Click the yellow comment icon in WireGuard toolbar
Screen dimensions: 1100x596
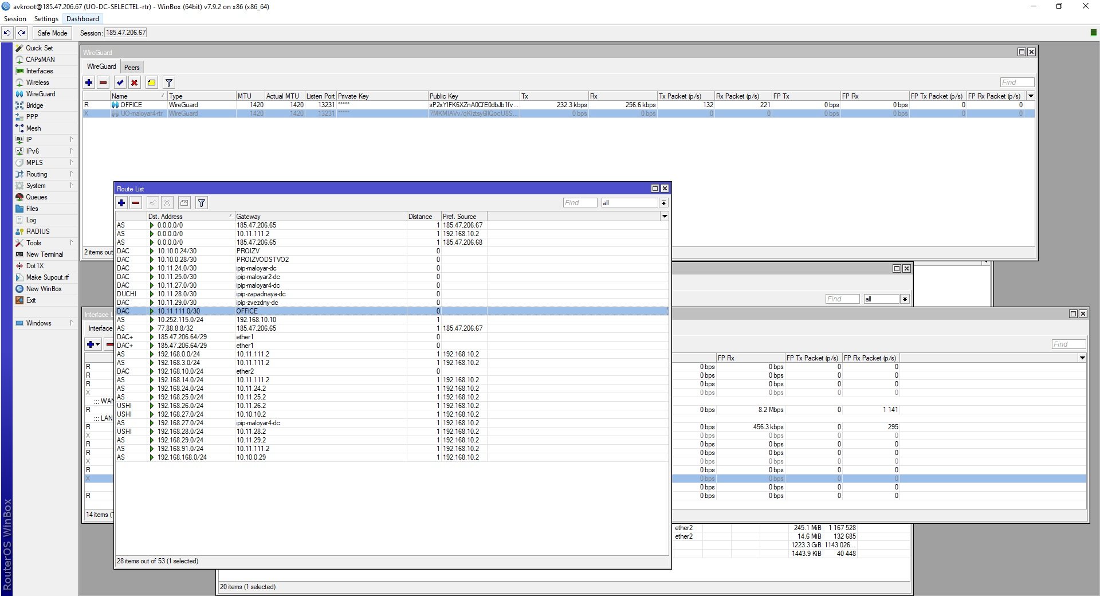(x=151, y=83)
